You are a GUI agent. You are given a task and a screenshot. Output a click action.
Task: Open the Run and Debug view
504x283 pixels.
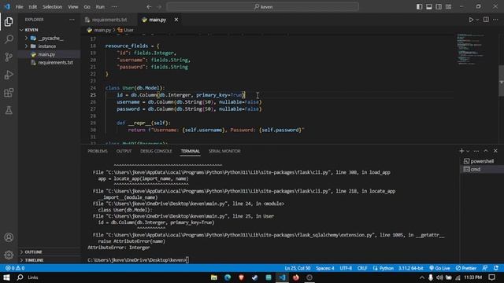(9, 75)
